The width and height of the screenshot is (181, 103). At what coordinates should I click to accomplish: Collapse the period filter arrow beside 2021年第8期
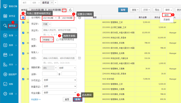pos(64,10)
